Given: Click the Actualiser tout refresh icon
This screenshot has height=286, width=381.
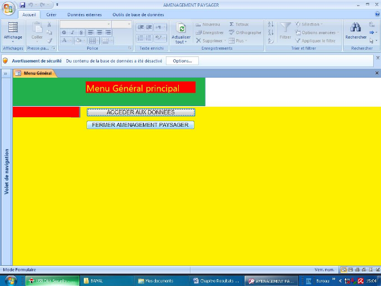Looking at the screenshot, I should point(181,29).
